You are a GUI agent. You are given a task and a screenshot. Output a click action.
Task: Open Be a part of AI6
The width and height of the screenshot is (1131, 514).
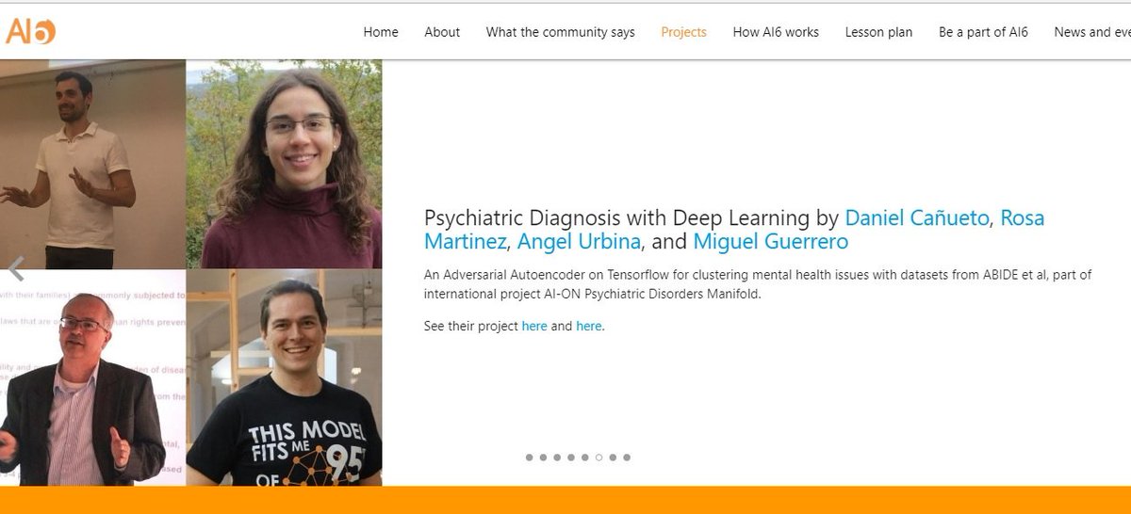coord(983,32)
